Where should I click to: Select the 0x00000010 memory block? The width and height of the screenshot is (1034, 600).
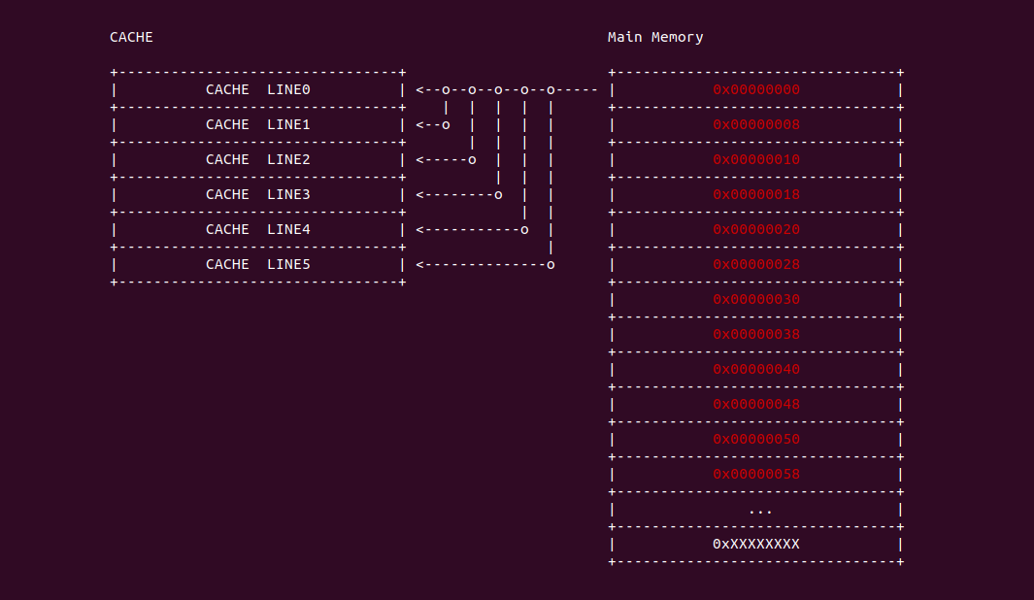[x=756, y=160]
